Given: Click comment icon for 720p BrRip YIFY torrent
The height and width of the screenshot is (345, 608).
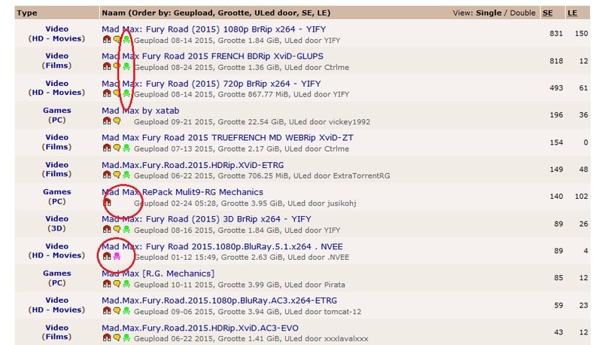Looking at the screenshot, I should click(117, 93).
